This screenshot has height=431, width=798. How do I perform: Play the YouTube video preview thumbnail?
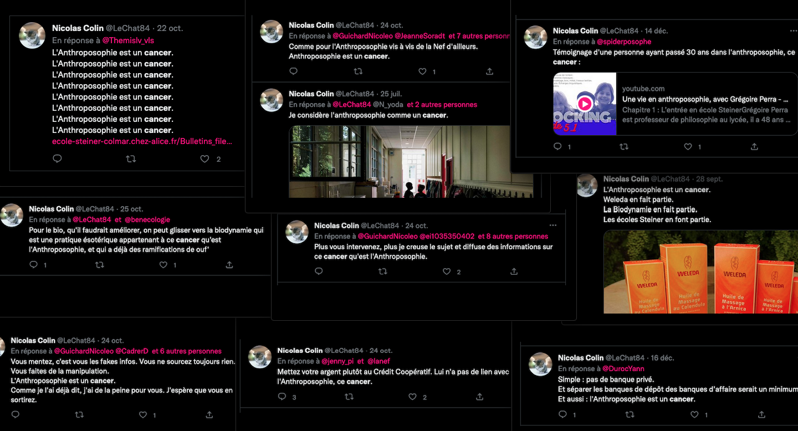click(585, 104)
